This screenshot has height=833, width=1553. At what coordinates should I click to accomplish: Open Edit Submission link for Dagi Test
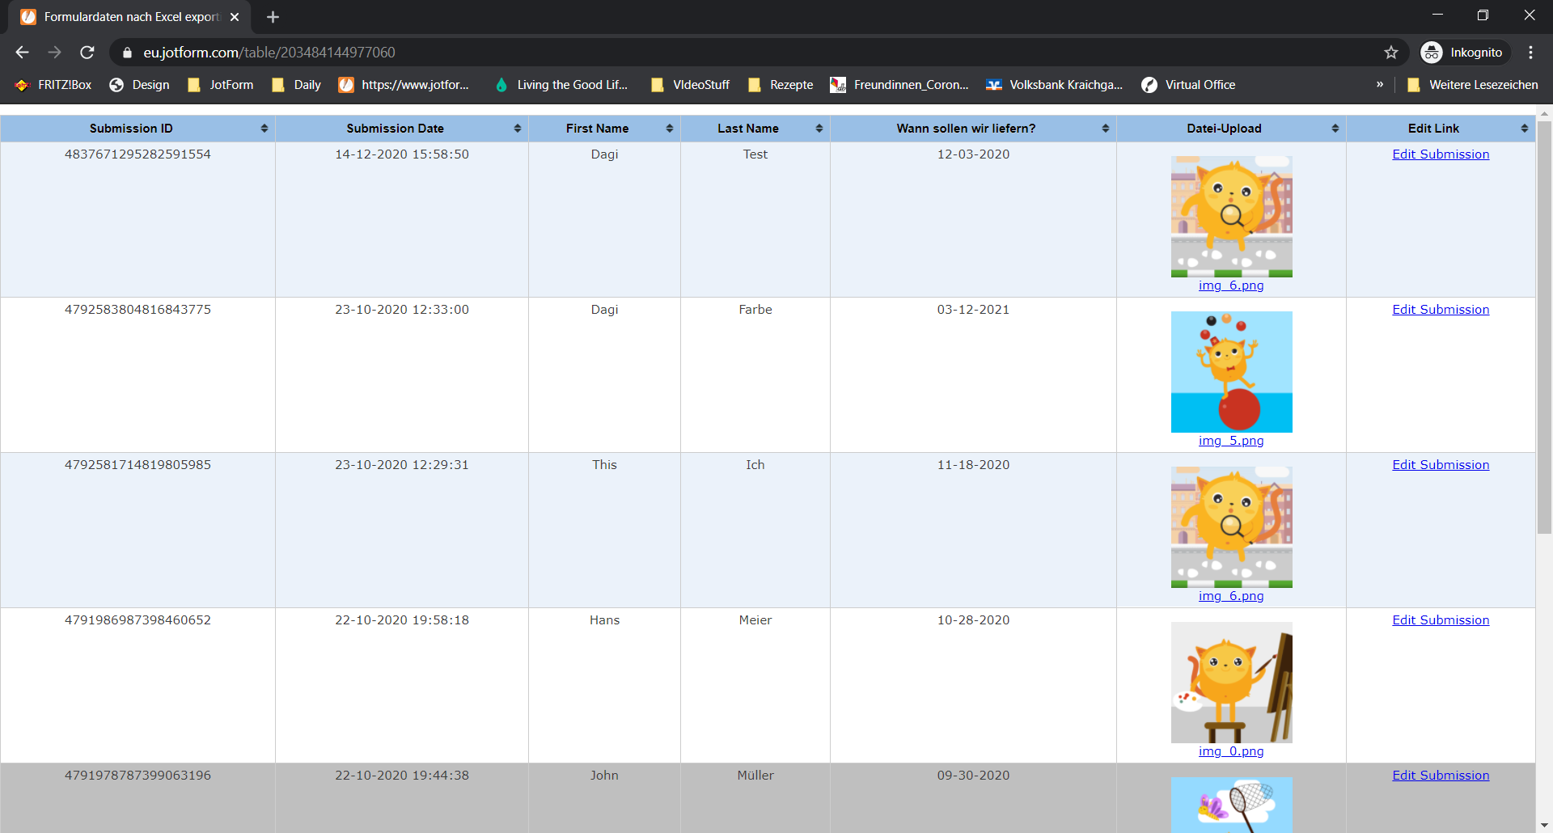[x=1440, y=154]
